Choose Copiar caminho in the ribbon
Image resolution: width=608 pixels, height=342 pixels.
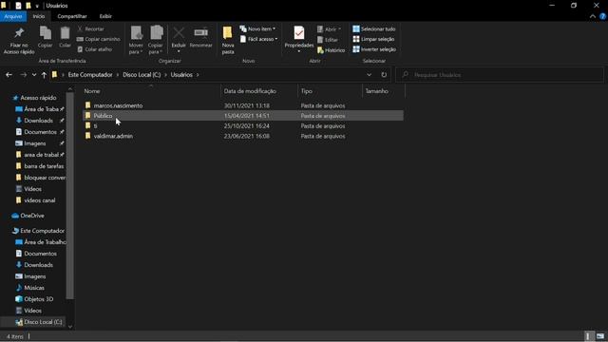click(x=99, y=39)
